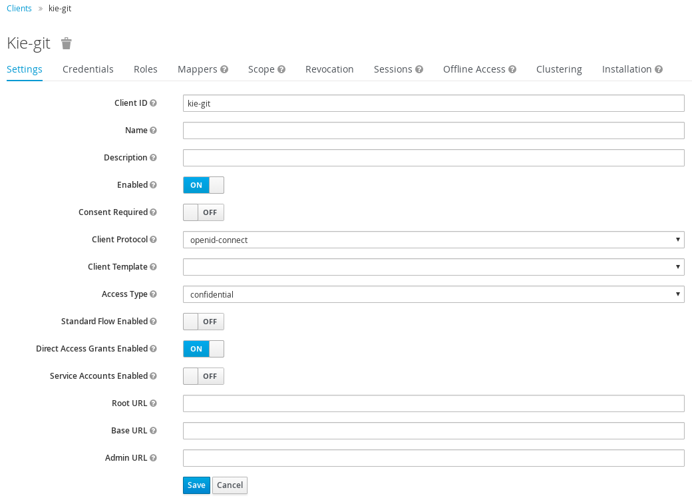
Task: Show help tooltip for Base URL
Action: click(153, 431)
